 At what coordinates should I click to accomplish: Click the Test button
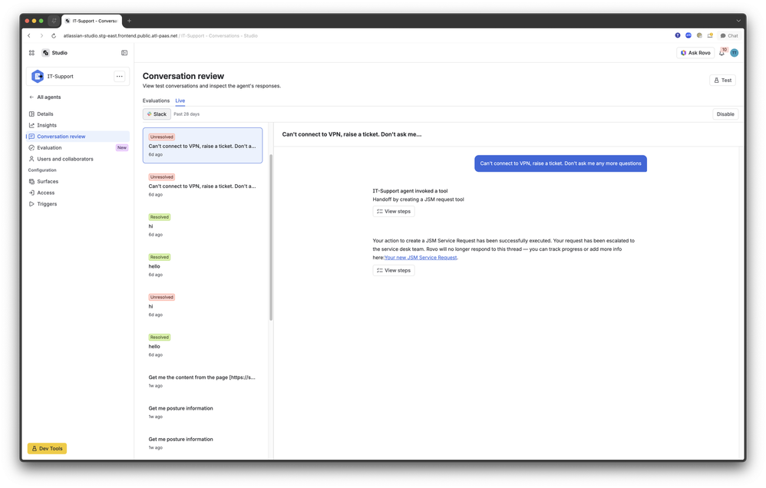click(x=722, y=80)
